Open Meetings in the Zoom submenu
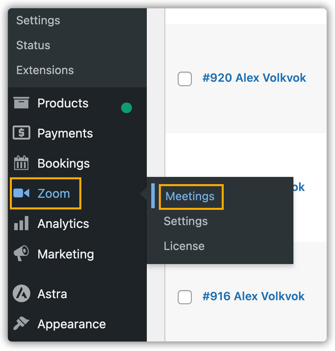 190,196
